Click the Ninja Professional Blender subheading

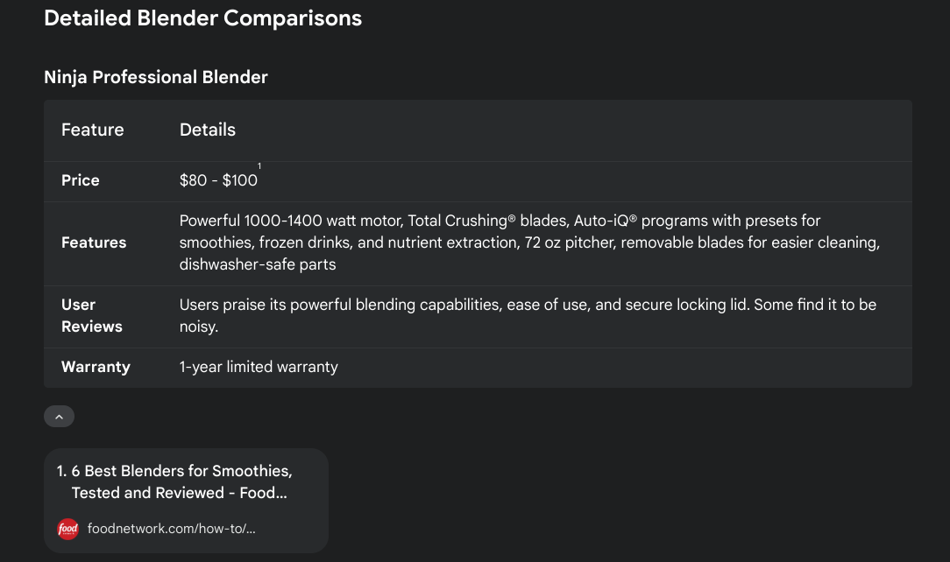point(156,77)
